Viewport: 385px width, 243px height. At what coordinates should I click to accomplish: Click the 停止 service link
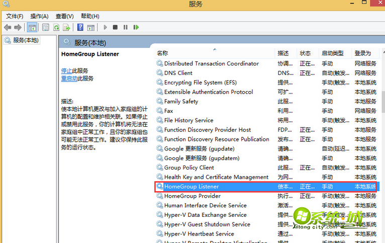[x=66, y=71]
